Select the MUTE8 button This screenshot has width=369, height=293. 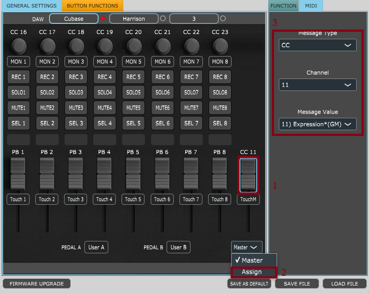[x=220, y=108]
